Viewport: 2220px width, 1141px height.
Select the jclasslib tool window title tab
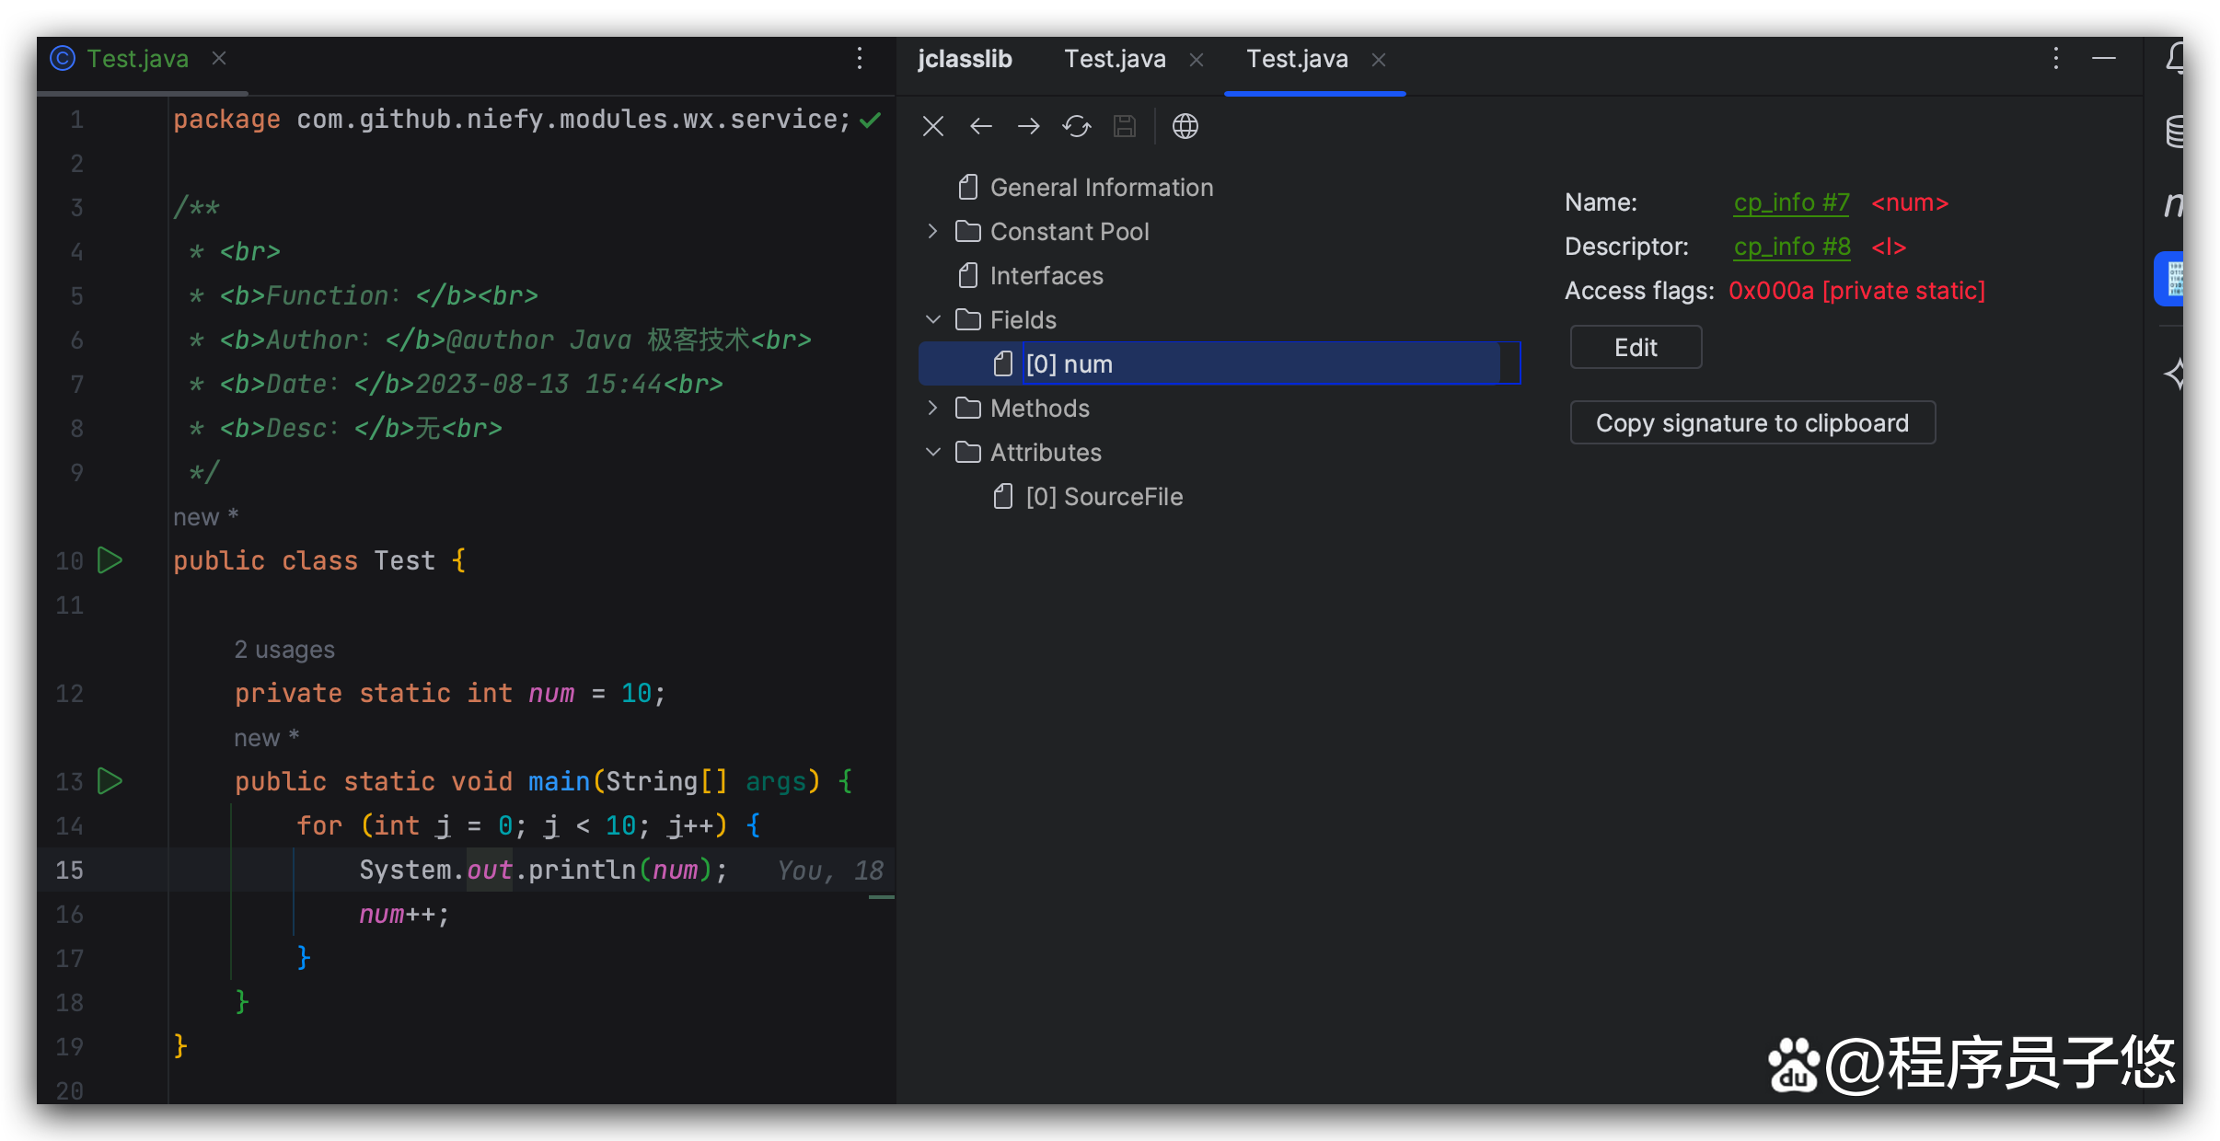point(965,59)
